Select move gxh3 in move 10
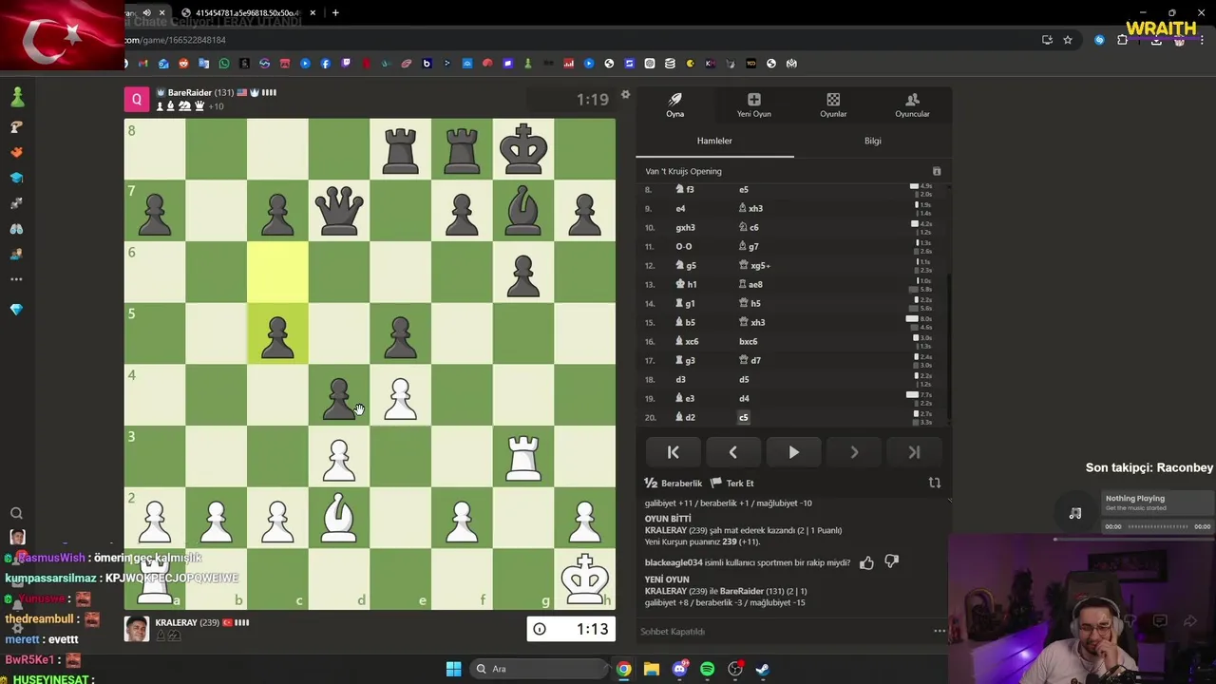This screenshot has height=684, width=1216. (685, 227)
